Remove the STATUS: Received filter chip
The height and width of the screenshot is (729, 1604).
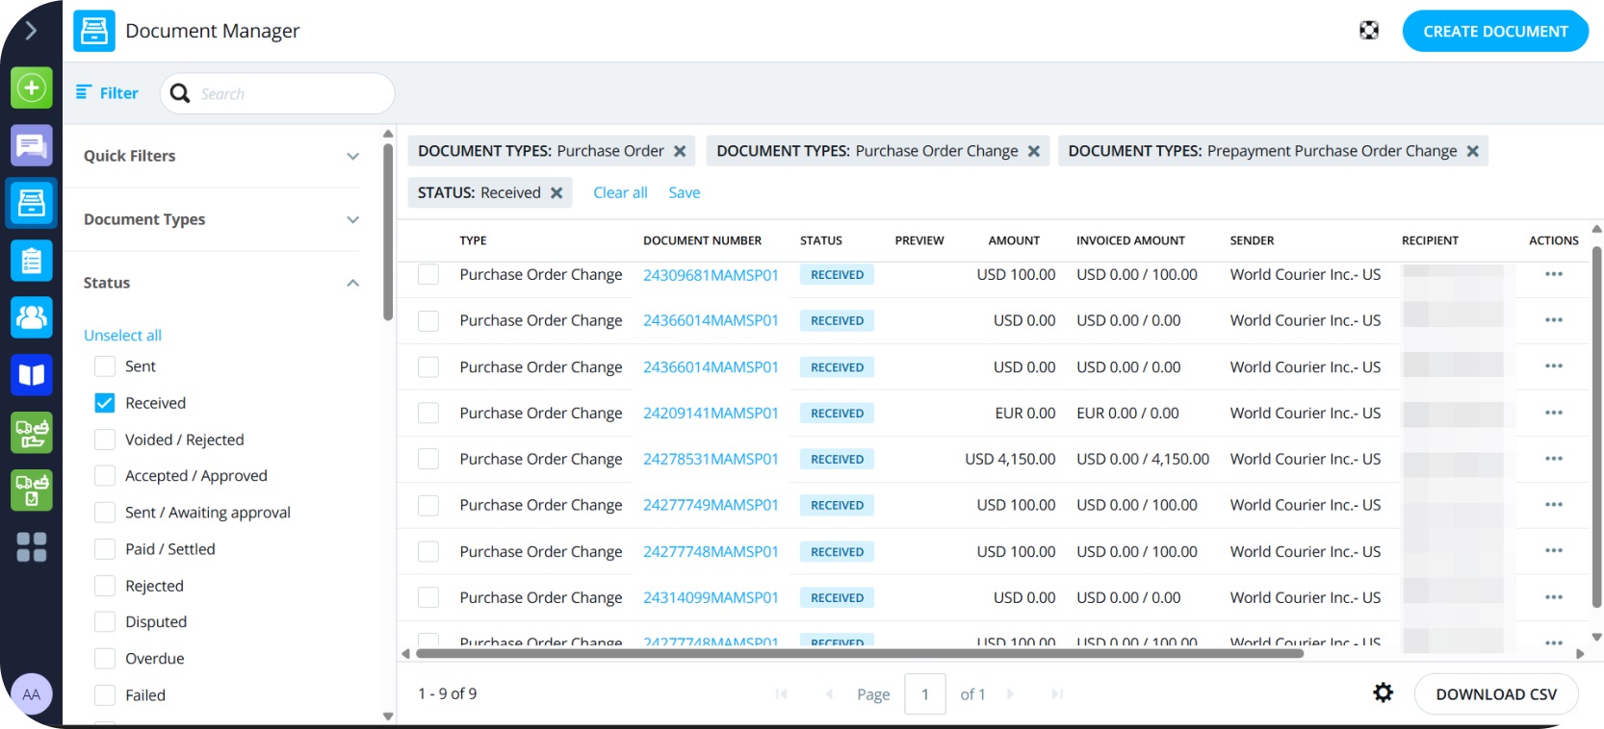tap(556, 193)
